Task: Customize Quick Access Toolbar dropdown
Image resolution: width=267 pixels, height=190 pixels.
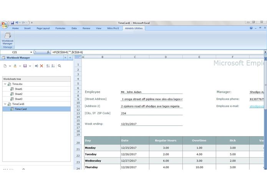Action: click(32, 23)
